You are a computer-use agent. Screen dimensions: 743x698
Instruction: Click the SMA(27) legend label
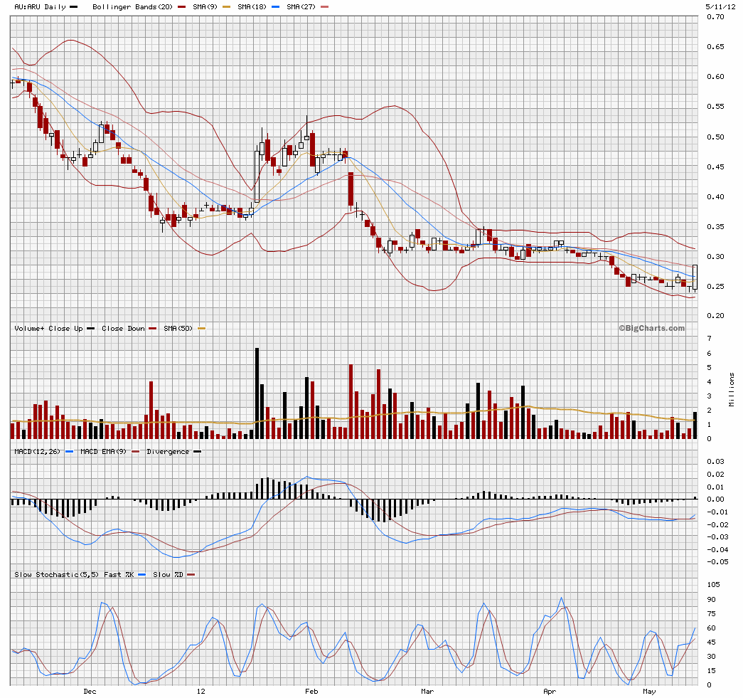301,7
